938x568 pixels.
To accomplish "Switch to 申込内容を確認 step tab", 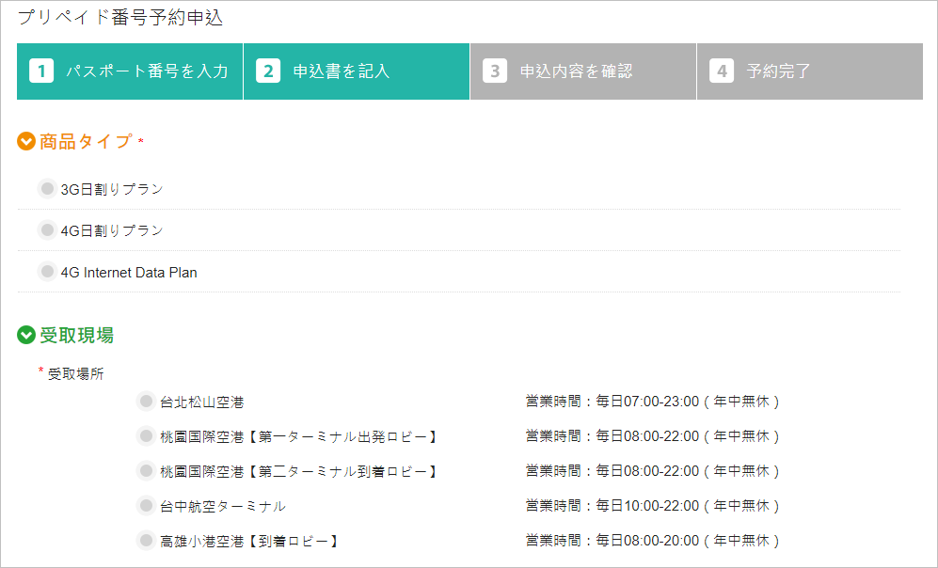I will coord(576,71).
